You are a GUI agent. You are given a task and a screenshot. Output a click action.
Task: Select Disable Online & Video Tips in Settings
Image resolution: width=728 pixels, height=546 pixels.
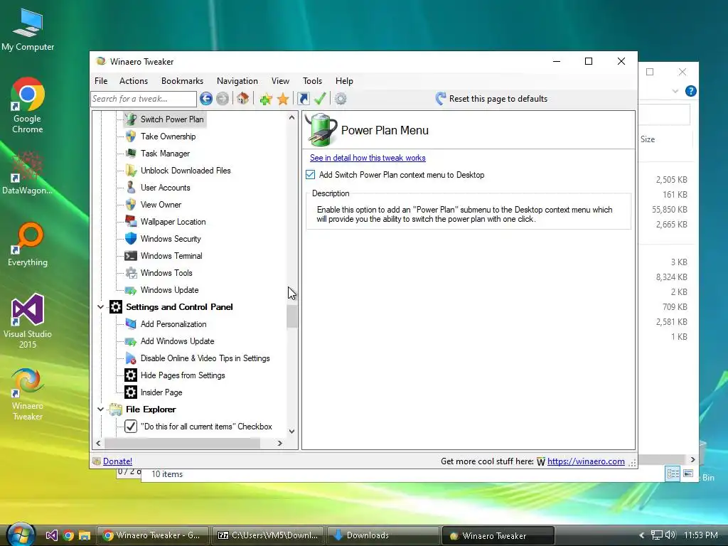click(x=205, y=358)
